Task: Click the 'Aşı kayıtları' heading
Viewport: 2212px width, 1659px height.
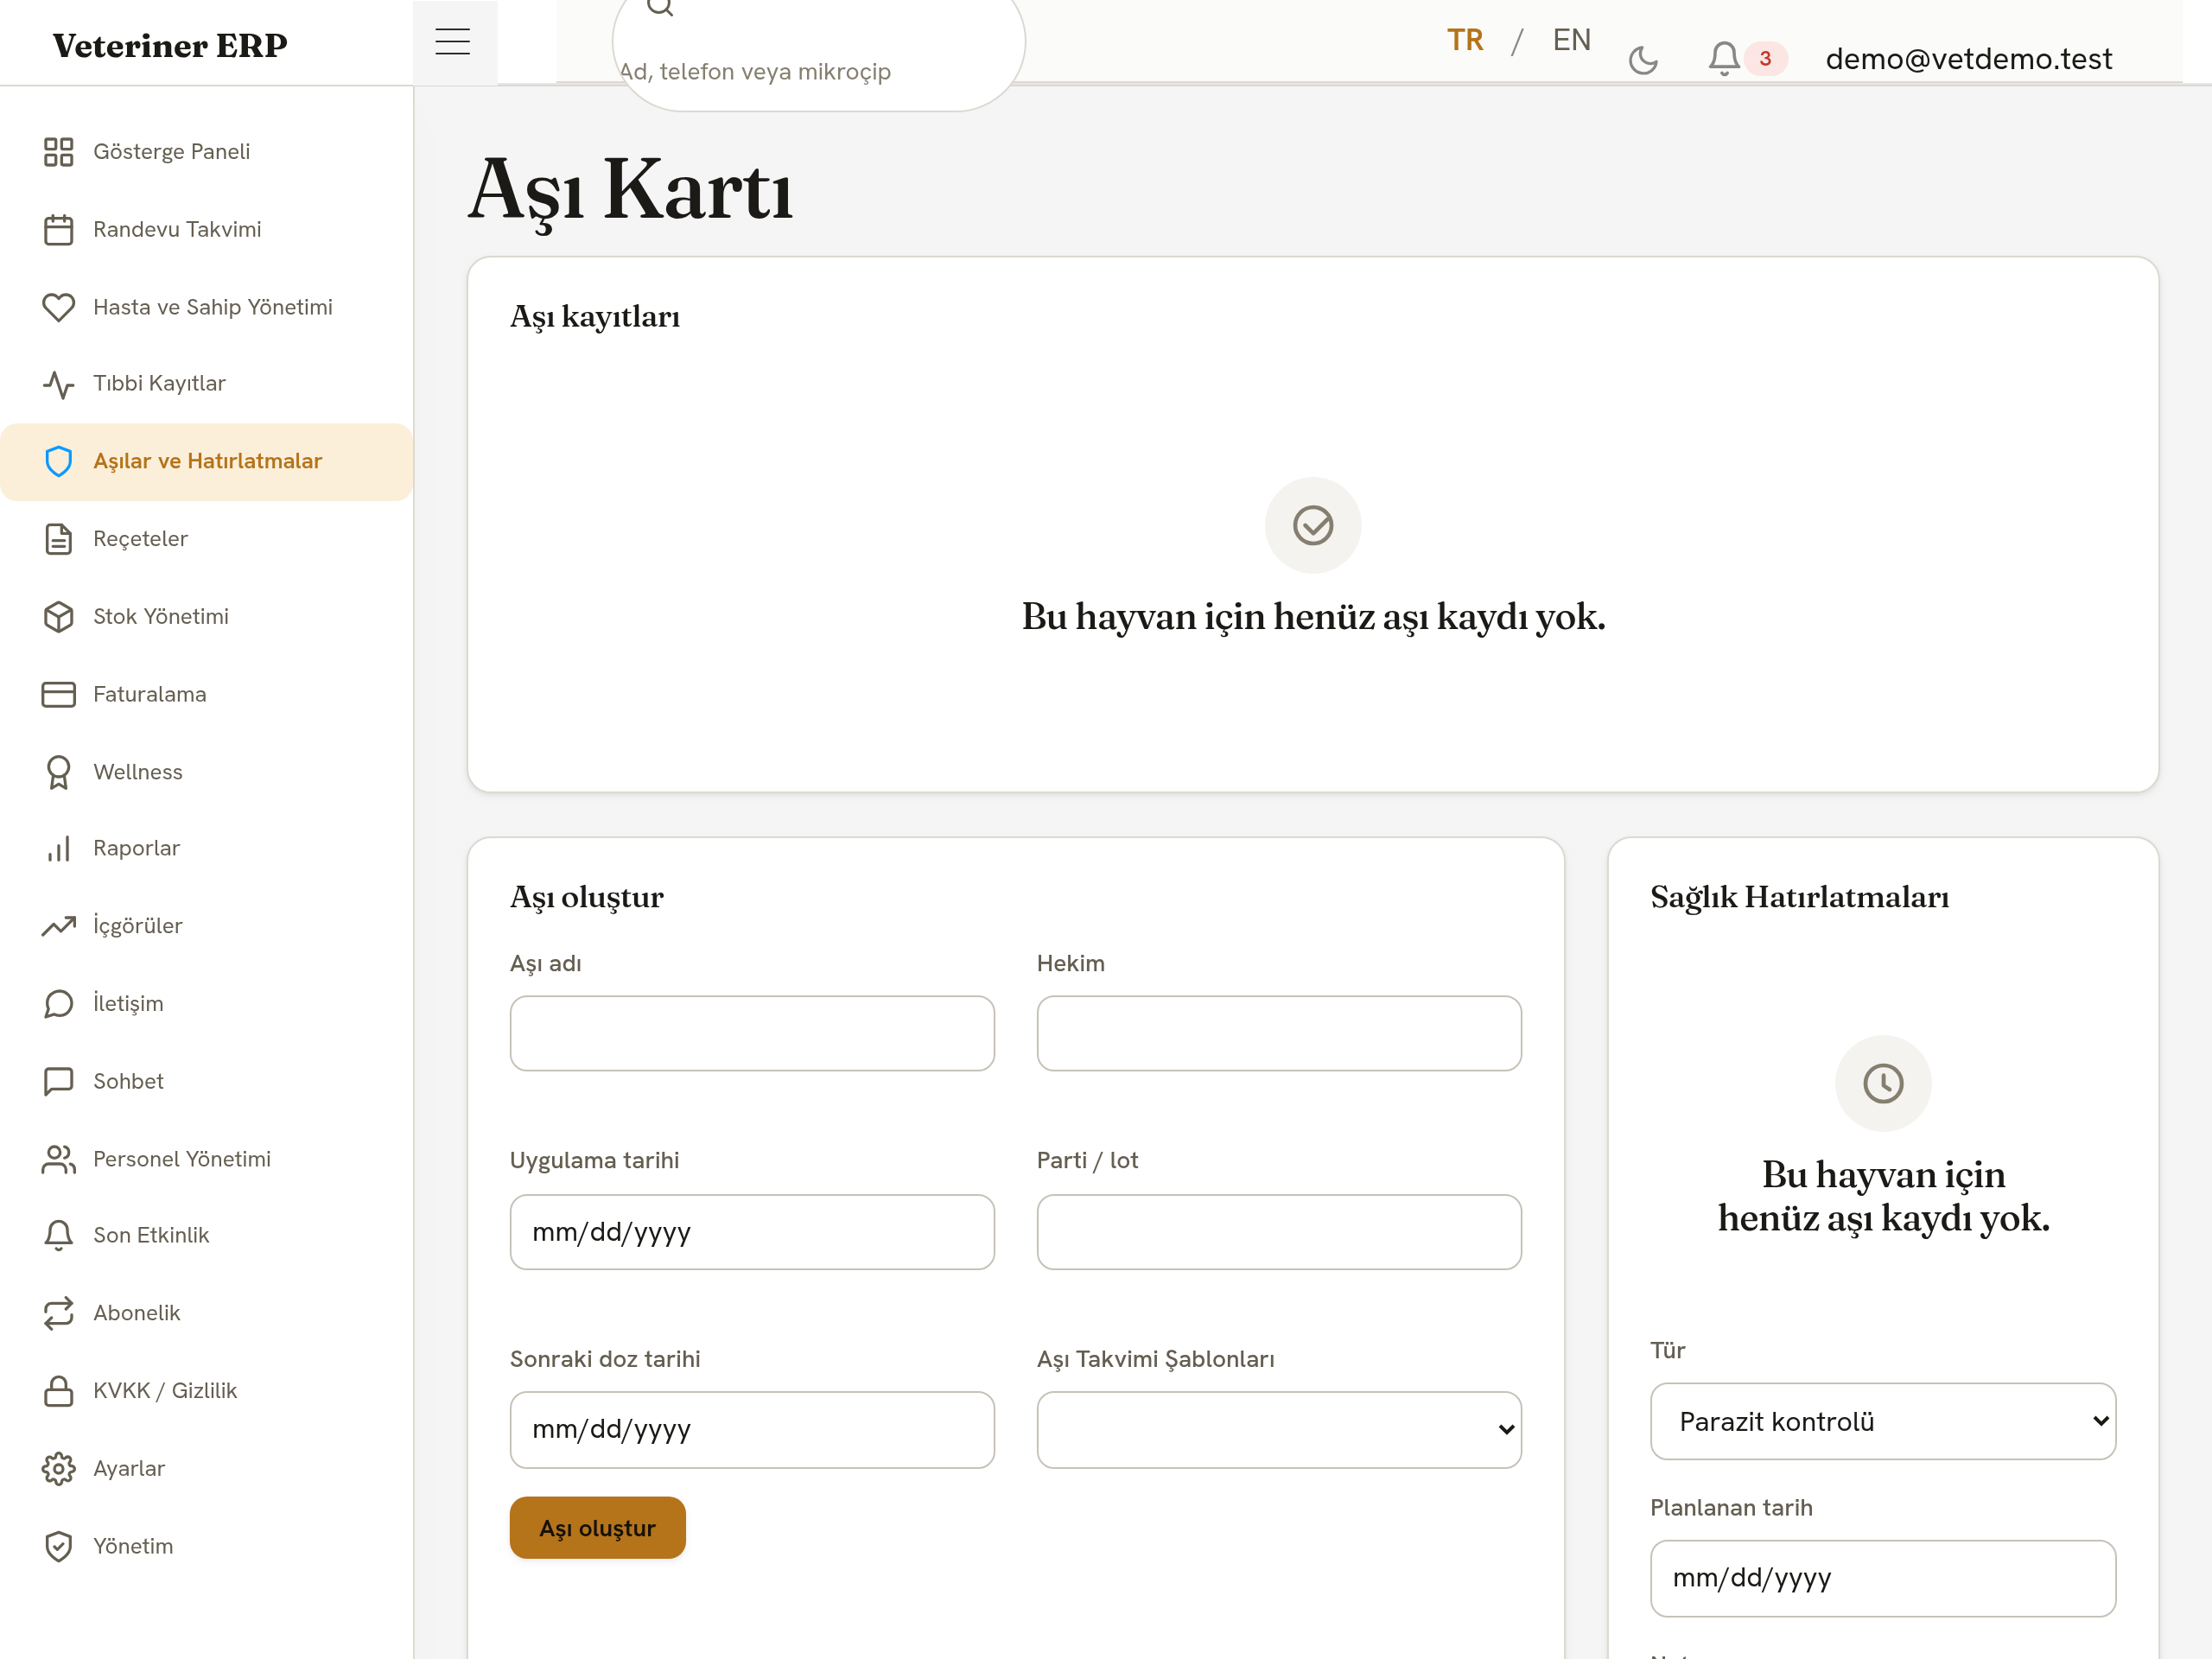Action: click(595, 317)
